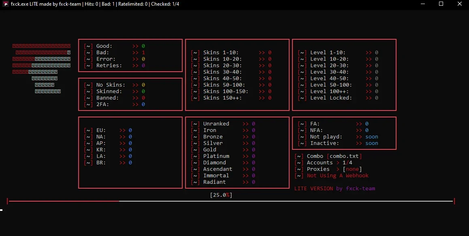Pick the 'BR:' region label
Viewport: 469px width, 236px height.
point(101,162)
